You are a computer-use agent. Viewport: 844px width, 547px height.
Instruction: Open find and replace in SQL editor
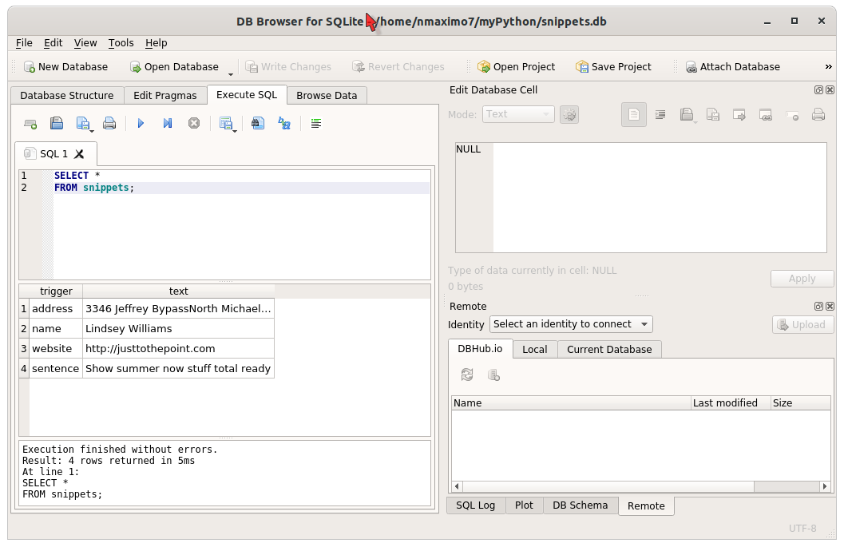pos(283,124)
